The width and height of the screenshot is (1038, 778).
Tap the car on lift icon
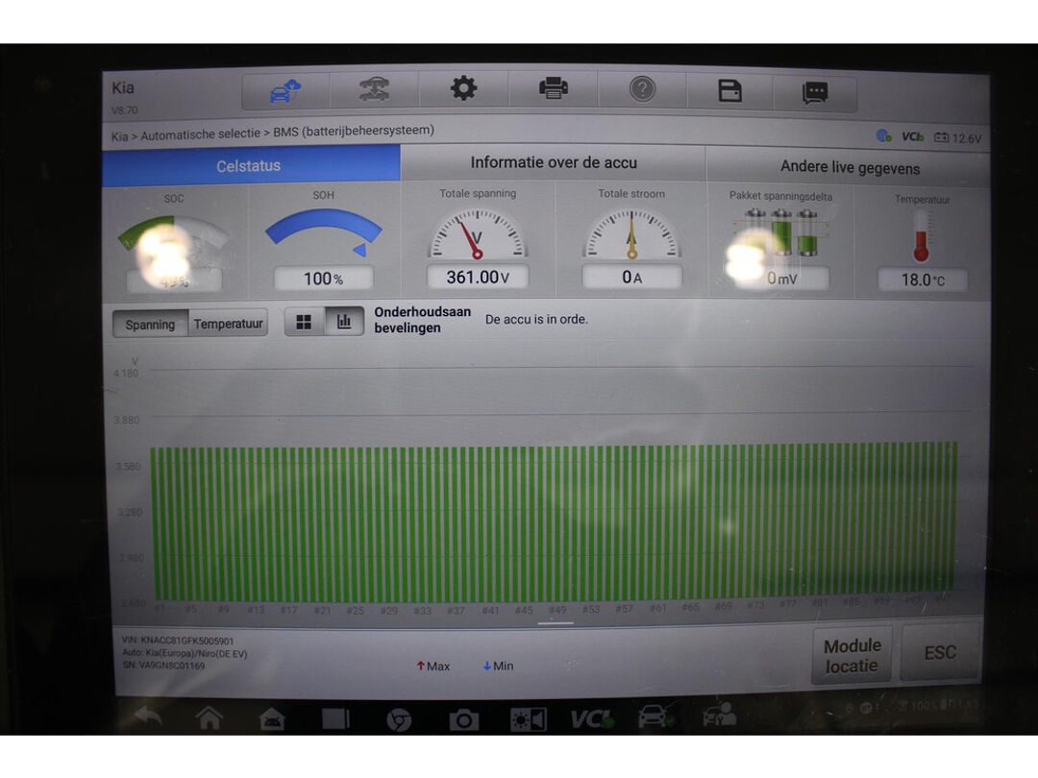click(375, 90)
